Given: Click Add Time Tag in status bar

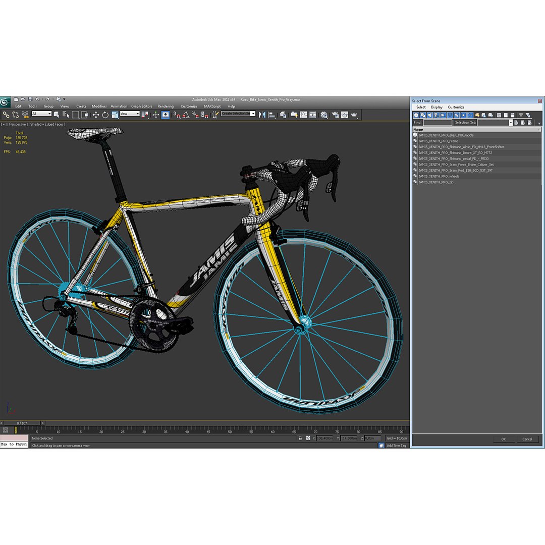Looking at the screenshot, I should 396,445.
